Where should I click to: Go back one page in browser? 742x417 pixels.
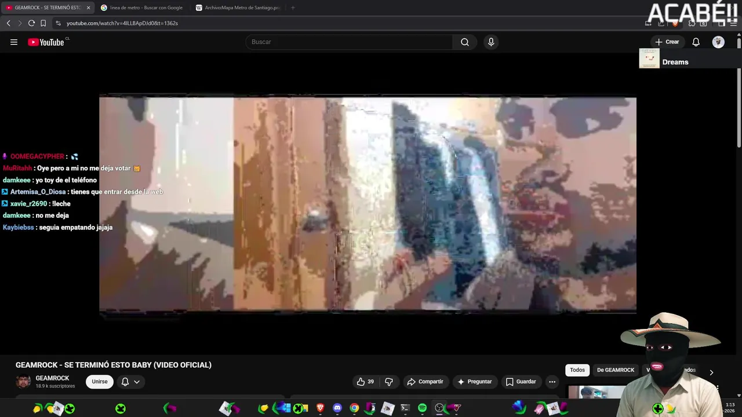coord(8,23)
